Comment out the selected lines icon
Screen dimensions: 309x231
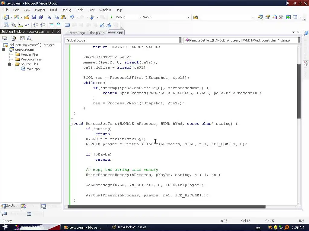pyautogui.click(x=51, y=25)
